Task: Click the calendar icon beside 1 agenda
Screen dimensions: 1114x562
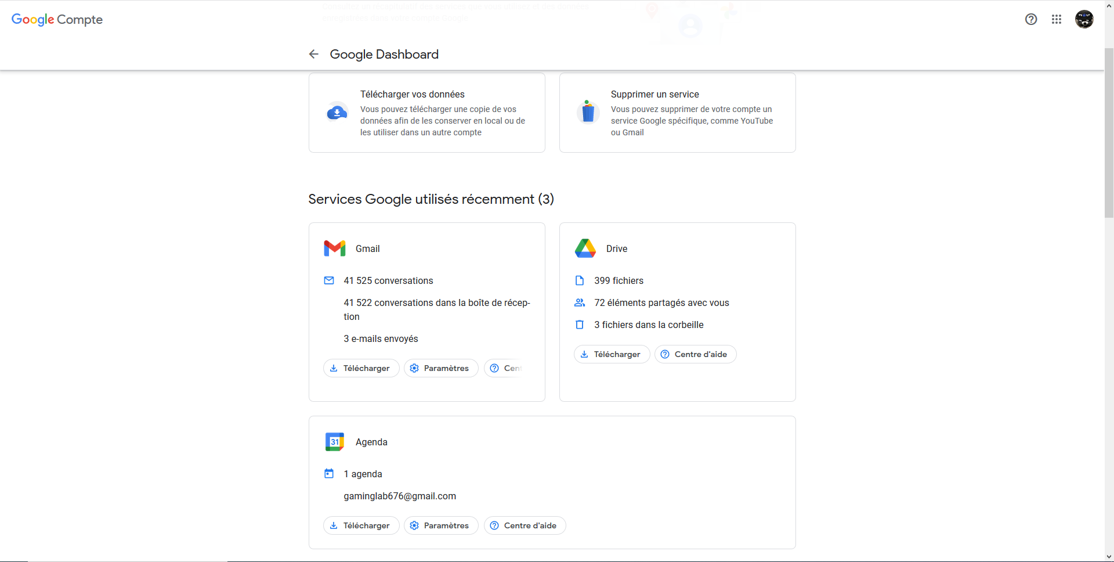Action: [x=329, y=474]
